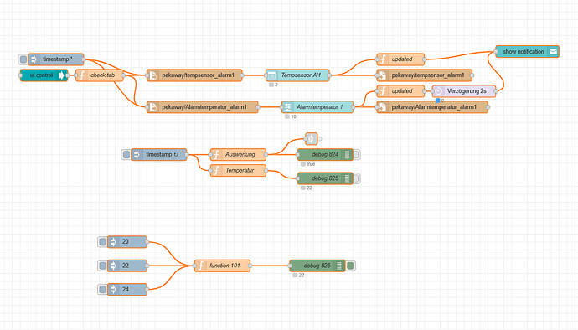Select the arrow icon on the timestamp ¹ inject node
The width and height of the screenshot is (578, 330).
(x=34, y=59)
